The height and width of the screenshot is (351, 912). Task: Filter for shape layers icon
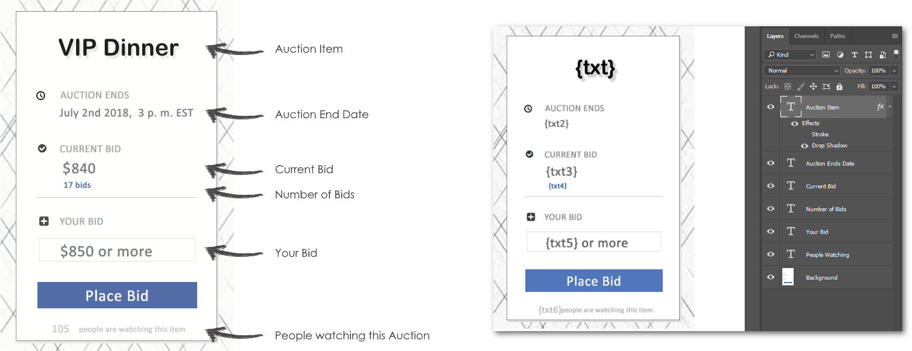pyautogui.click(x=868, y=54)
